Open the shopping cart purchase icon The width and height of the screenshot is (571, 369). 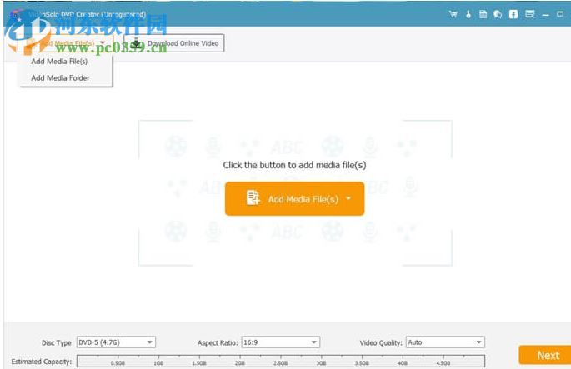[x=453, y=14]
